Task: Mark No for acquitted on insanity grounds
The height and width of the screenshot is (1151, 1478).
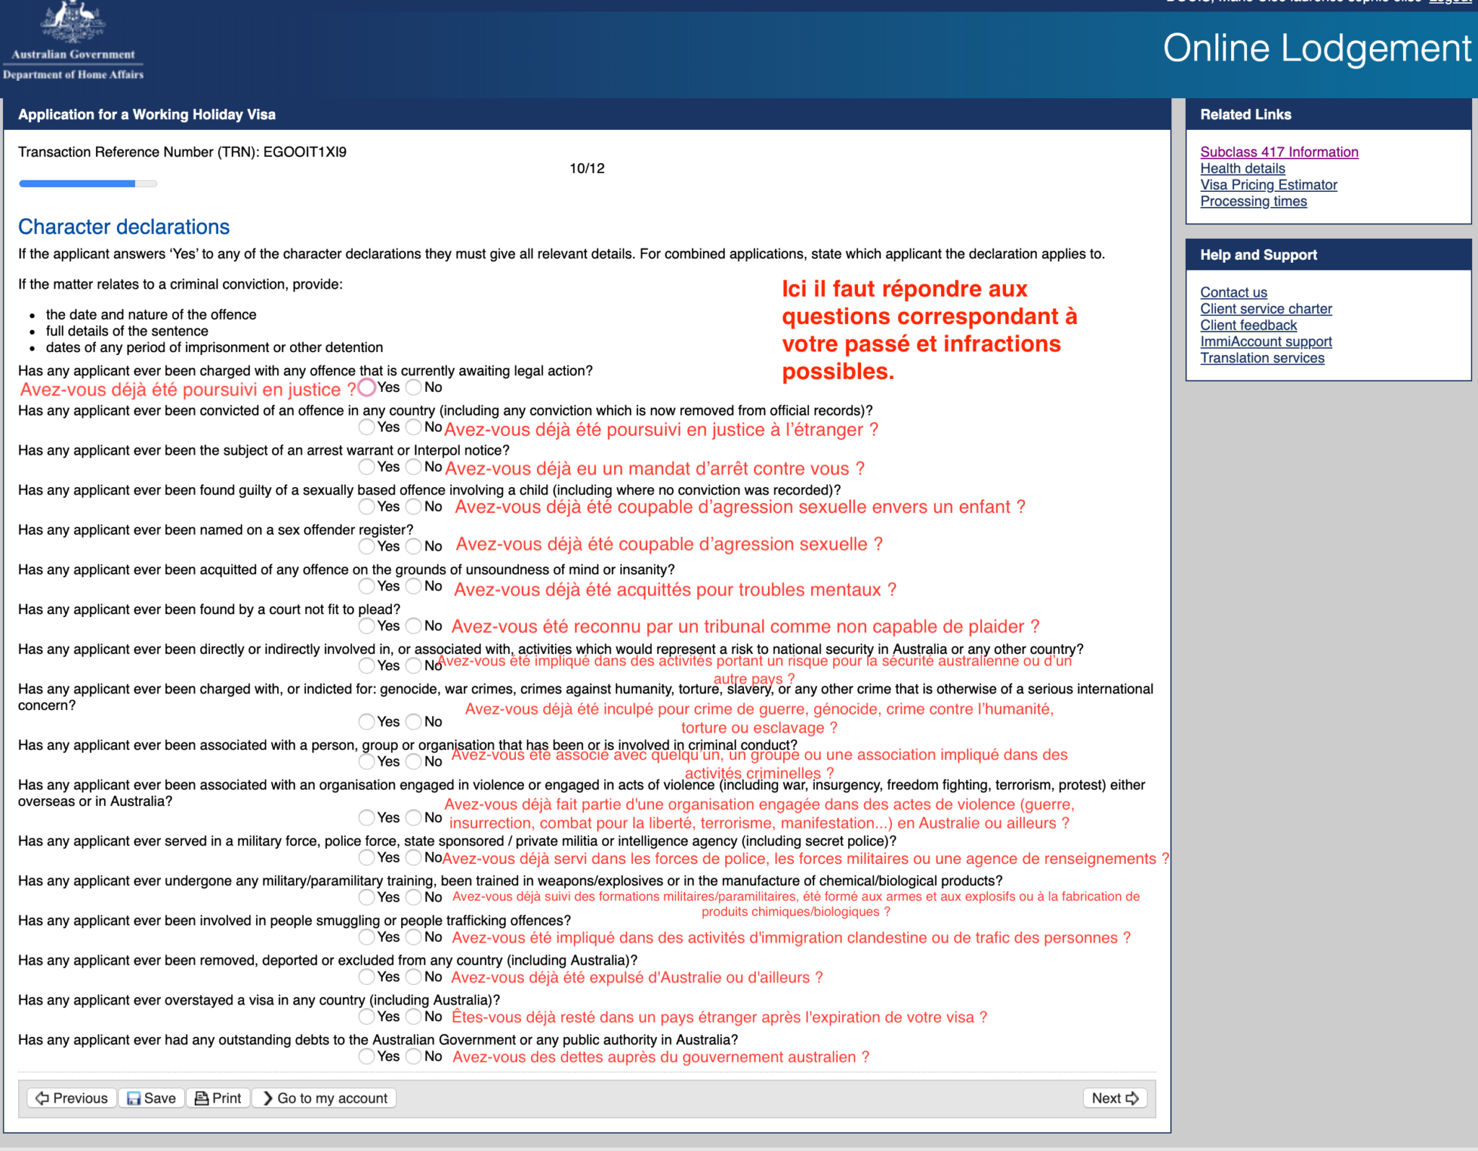Action: [414, 586]
